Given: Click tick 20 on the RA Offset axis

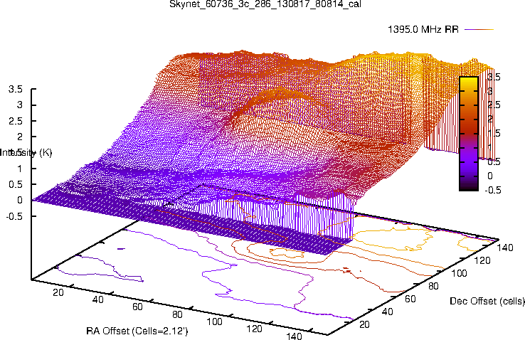Looking at the screenshot, I should coord(58,292).
